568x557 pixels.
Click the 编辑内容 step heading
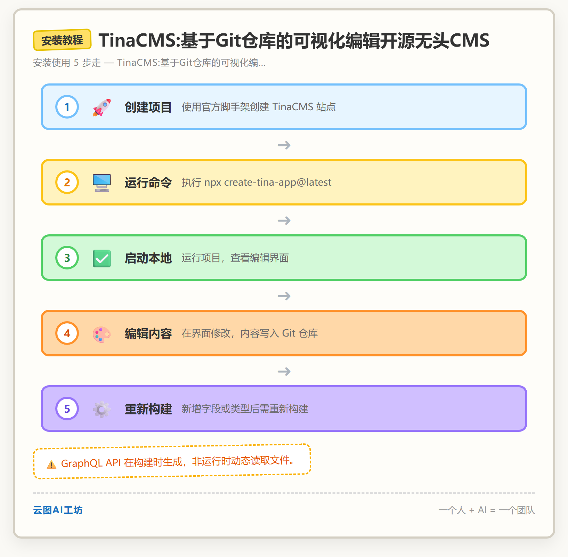pyautogui.click(x=148, y=333)
